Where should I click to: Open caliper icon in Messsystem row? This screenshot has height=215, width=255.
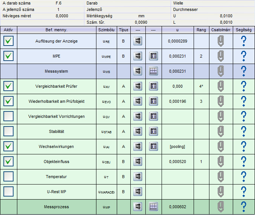pos(138,71)
